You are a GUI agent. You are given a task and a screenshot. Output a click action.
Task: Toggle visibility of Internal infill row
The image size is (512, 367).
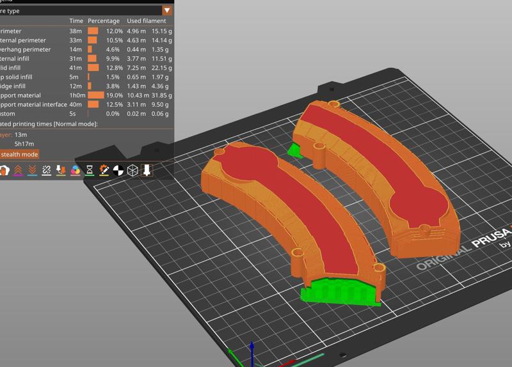click(86, 58)
